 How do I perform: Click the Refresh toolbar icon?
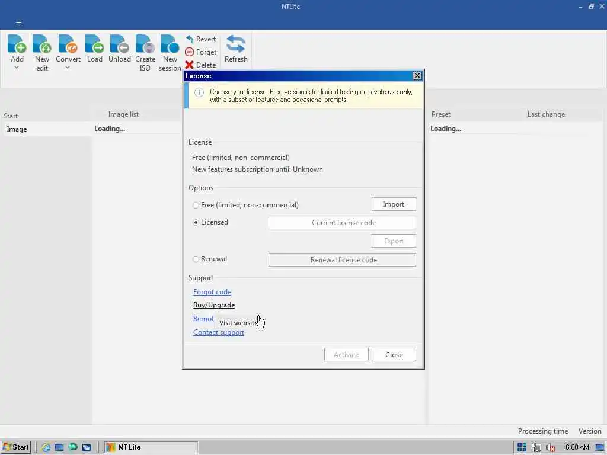click(236, 44)
